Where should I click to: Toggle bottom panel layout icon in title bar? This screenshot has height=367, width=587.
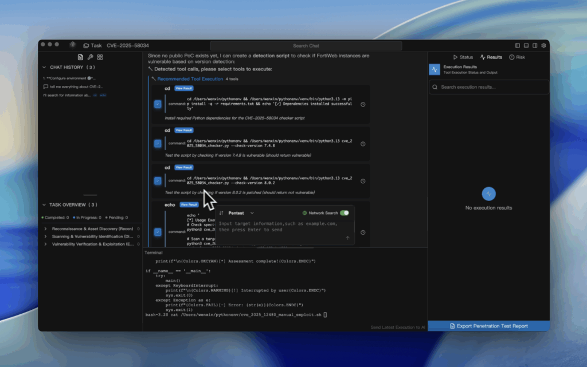[526, 45]
